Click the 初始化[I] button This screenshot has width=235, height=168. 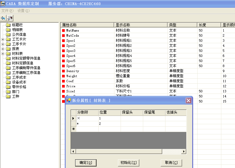coord(128,163)
